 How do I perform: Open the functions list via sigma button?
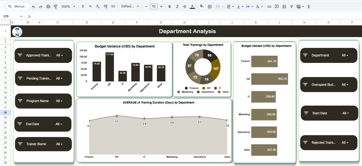tap(308, 6)
